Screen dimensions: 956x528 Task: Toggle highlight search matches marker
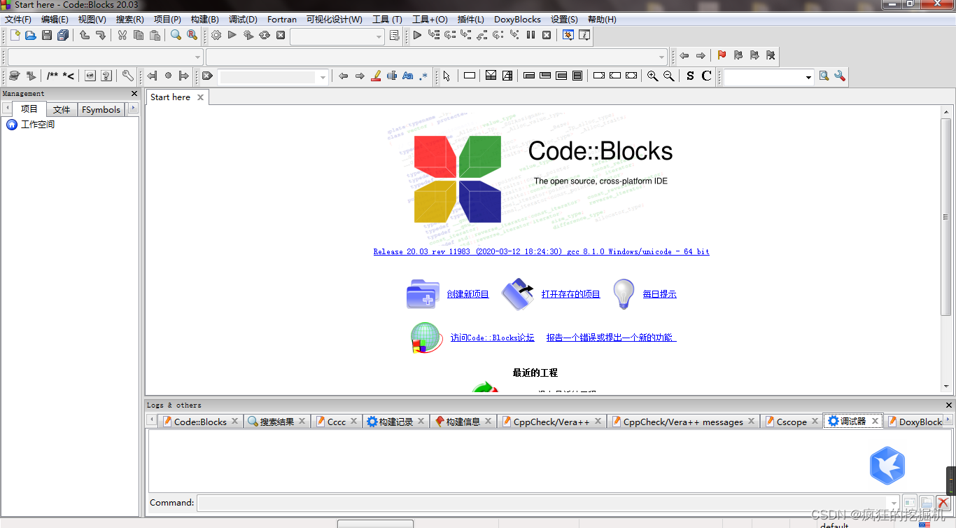pos(376,76)
